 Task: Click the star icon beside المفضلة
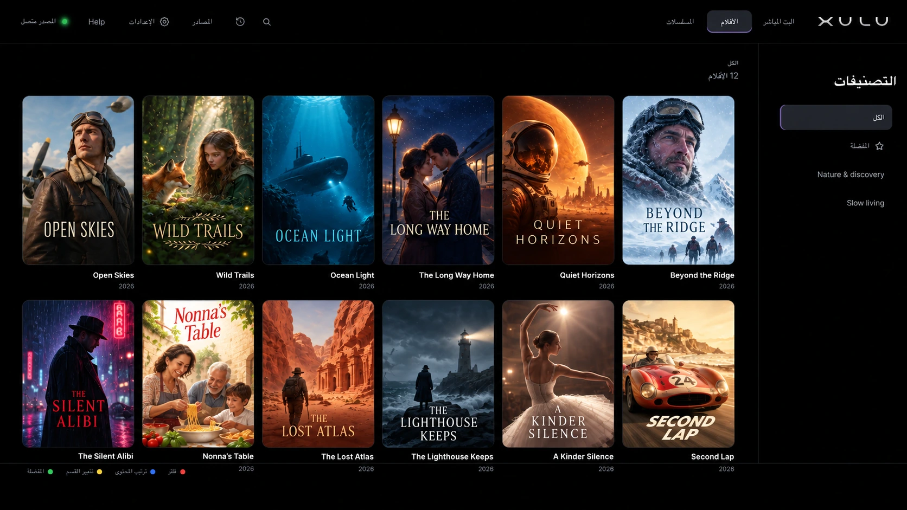[x=879, y=146]
